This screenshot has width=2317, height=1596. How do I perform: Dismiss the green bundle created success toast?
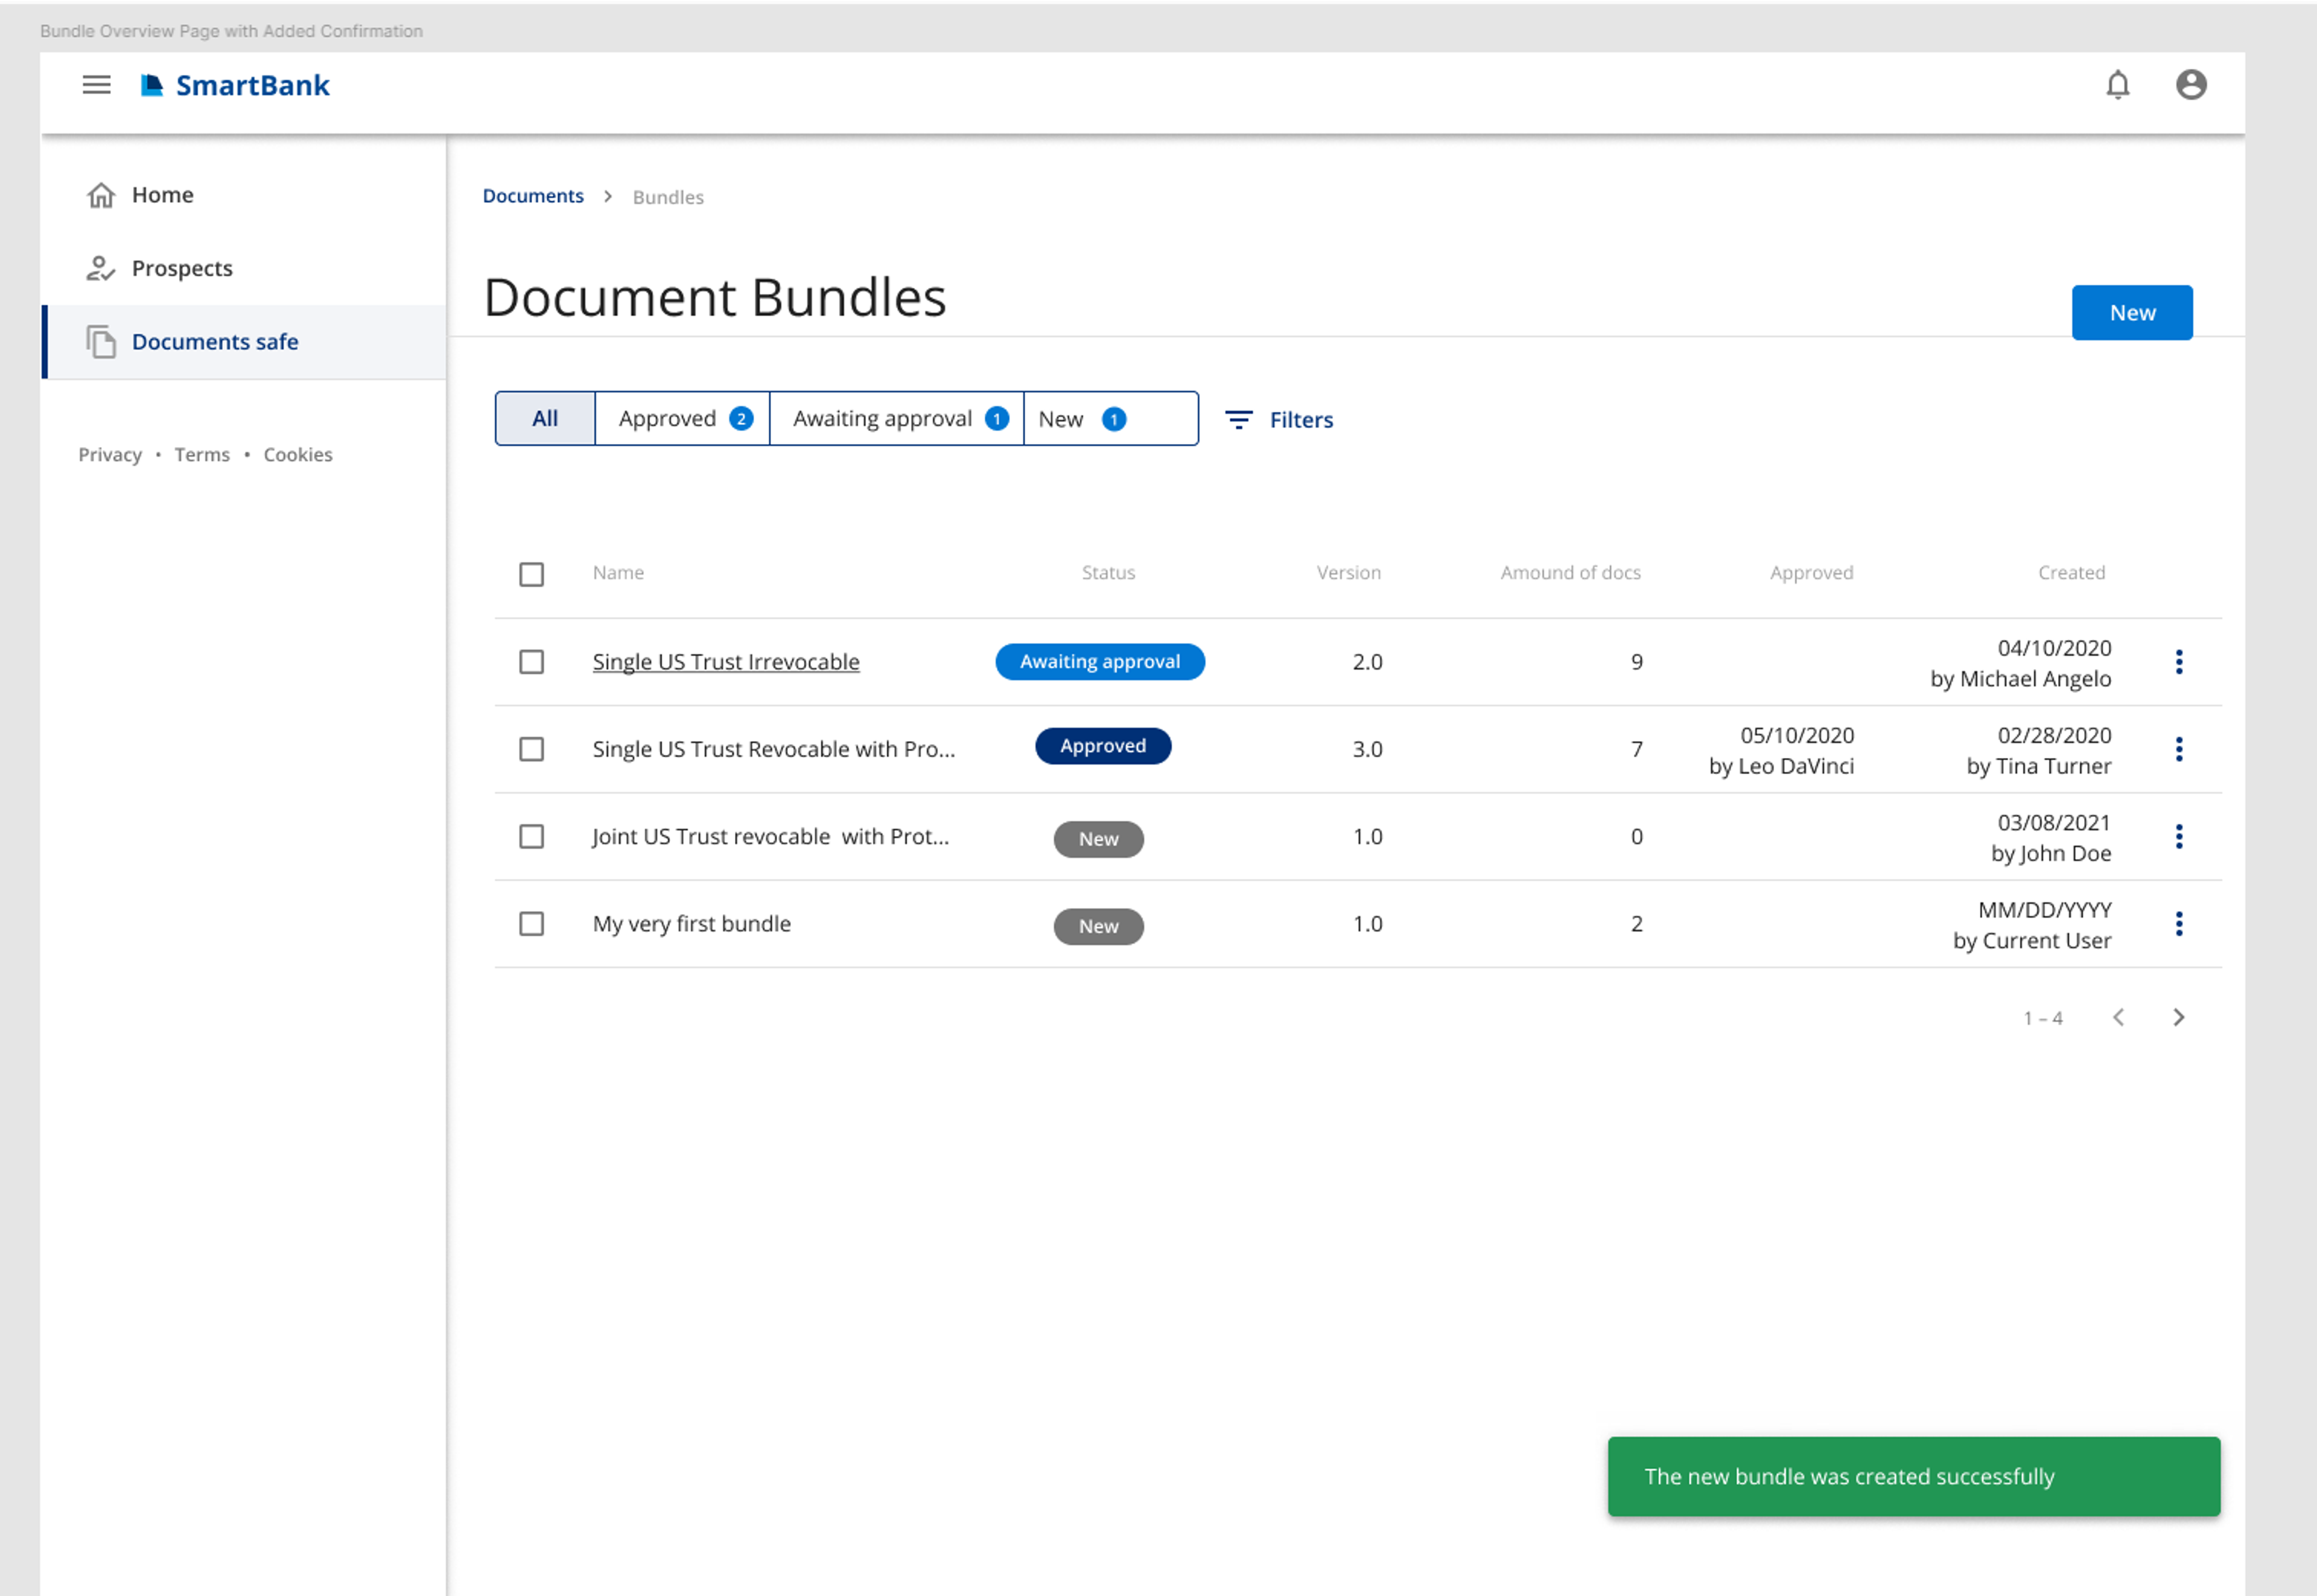tap(1913, 1477)
